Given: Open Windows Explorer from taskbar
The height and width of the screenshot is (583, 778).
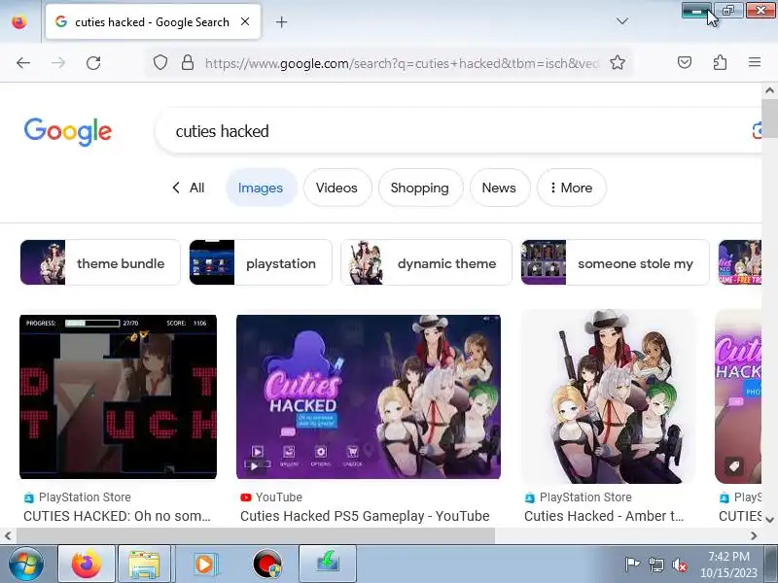Looking at the screenshot, I should click(x=144, y=564).
